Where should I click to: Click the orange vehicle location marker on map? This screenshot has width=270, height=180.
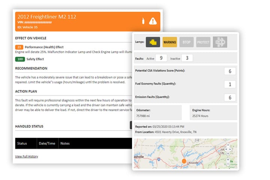(x=184, y=161)
